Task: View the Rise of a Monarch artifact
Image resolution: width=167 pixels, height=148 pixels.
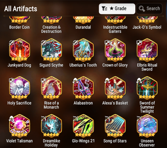Action: pyautogui.click(x=51, y=88)
